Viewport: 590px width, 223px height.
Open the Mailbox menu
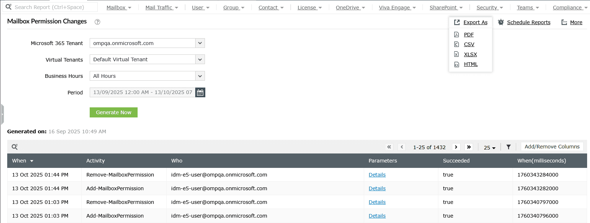click(x=119, y=8)
